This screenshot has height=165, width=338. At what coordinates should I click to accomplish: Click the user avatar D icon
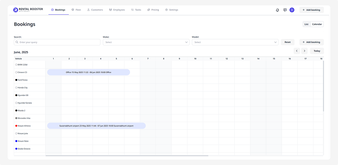click(292, 10)
